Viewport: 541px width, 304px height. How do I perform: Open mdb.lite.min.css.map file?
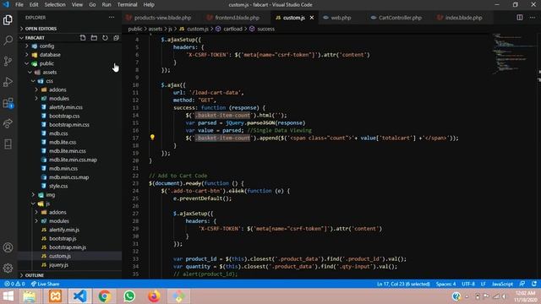(73, 160)
